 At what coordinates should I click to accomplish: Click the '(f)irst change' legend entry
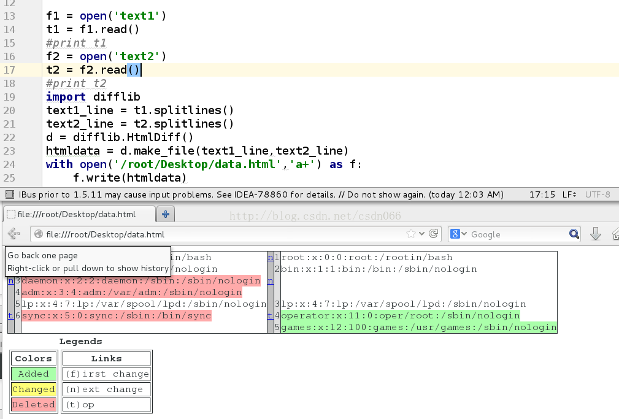(x=107, y=374)
